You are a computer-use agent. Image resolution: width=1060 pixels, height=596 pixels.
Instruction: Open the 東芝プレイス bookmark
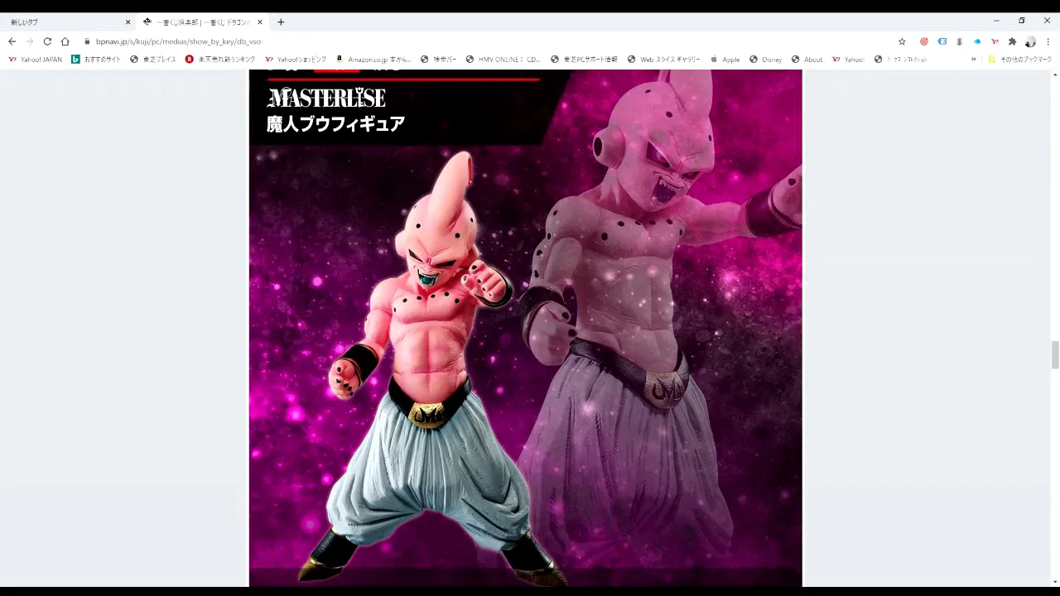[153, 60]
